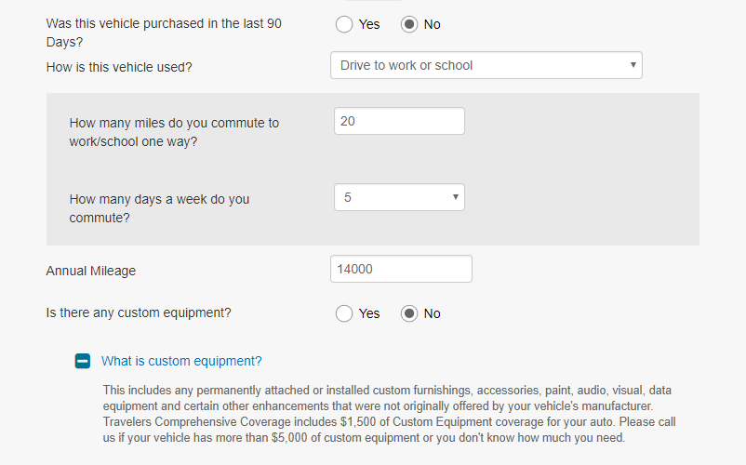Image resolution: width=746 pixels, height=465 pixels.
Task: Click the 'How many days a week' question label
Action: [x=159, y=208]
